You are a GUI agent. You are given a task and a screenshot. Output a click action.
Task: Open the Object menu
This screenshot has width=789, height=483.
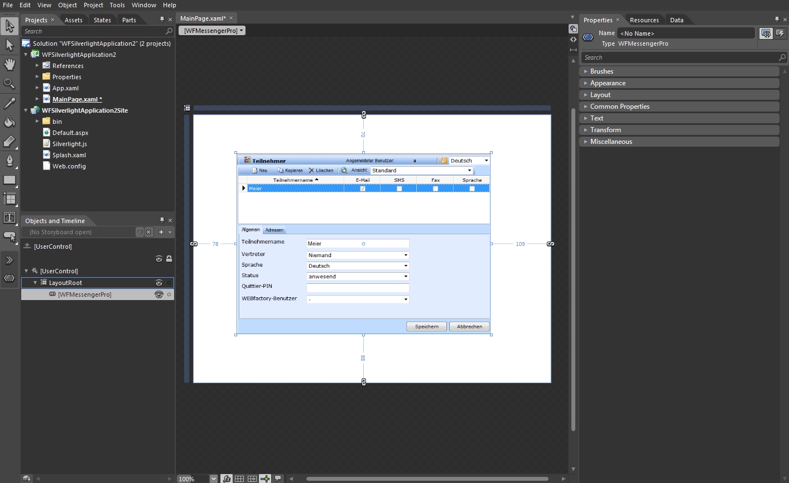[x=68, y=5]
